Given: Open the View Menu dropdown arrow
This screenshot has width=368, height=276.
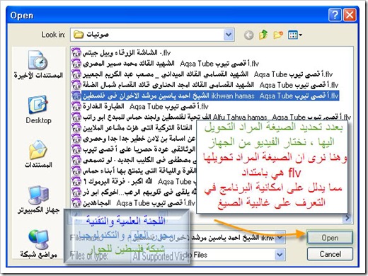Looking at the screenshot, I should click(295, 35).
